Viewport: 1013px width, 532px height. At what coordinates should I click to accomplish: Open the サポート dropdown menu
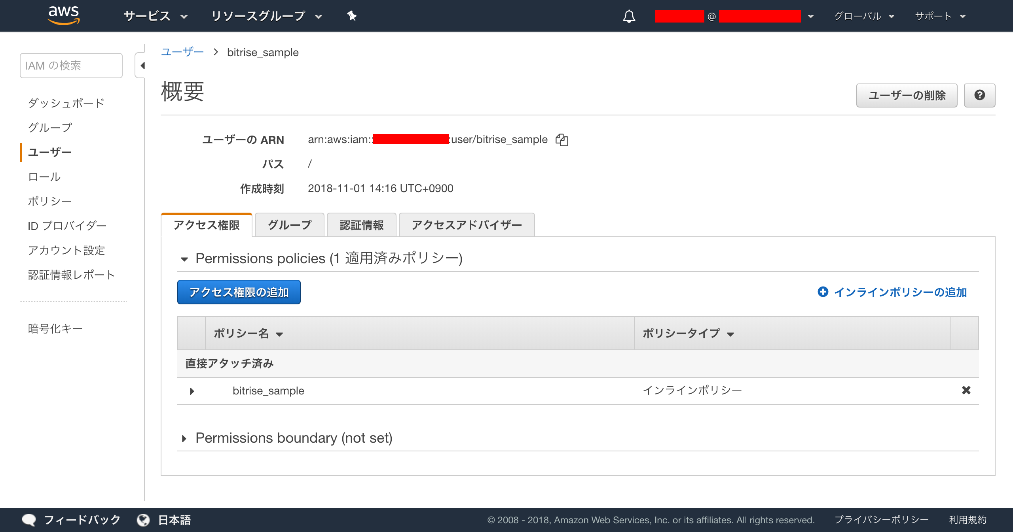940,16
